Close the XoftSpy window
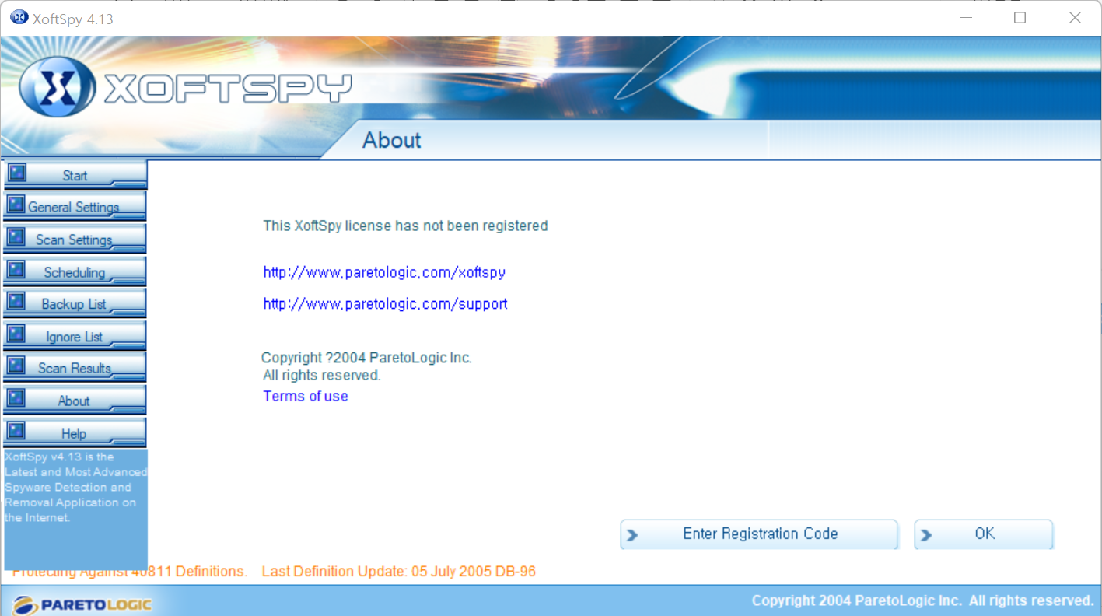Image resolution: width=1102 pixels, height=616 pixels. coord(1075,17)
